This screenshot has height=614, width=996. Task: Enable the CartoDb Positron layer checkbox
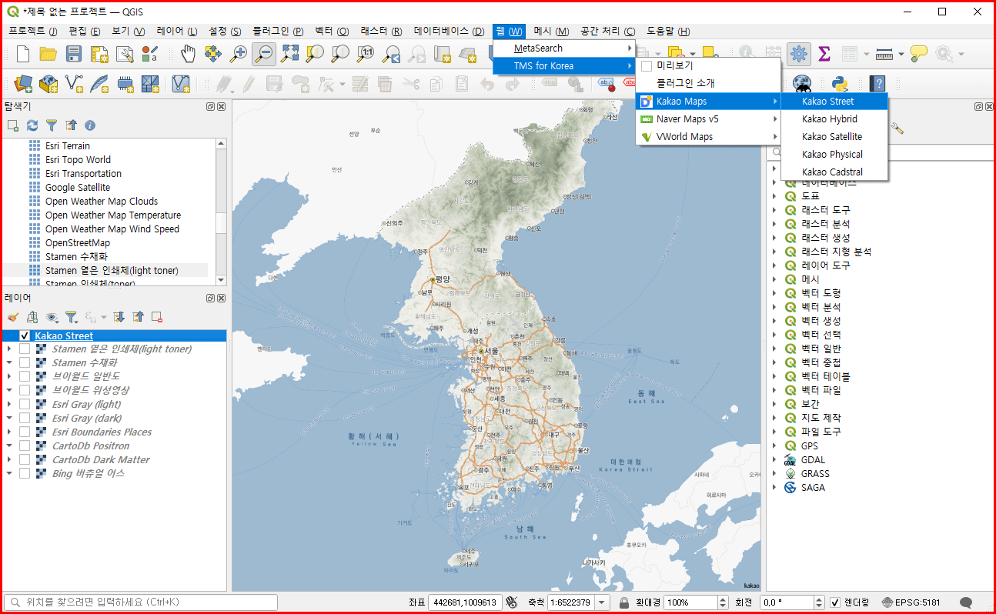click(x=25, y=446)
